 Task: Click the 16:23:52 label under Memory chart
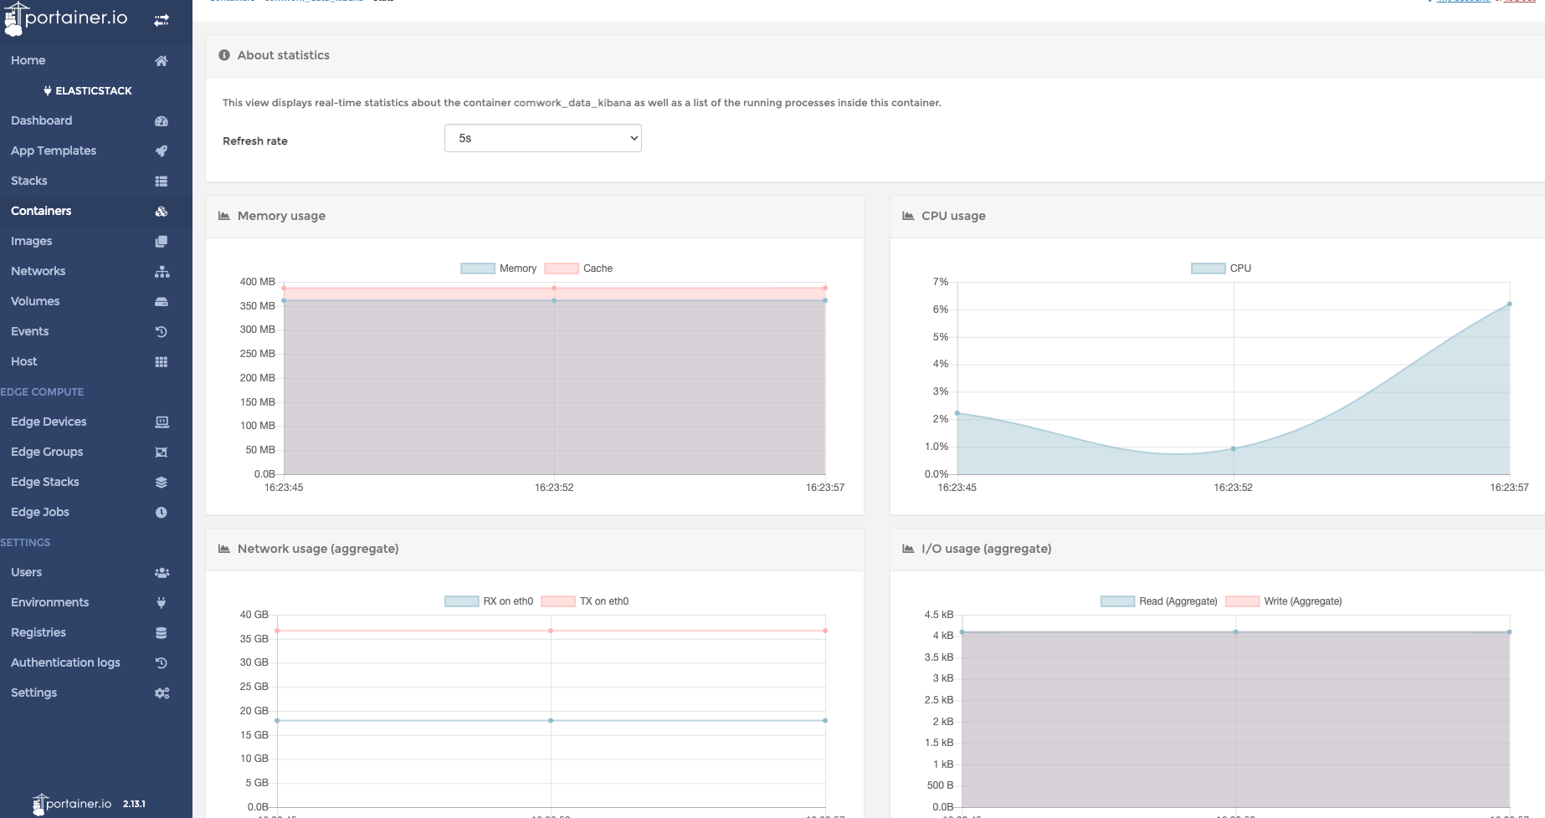click(554, 488)
